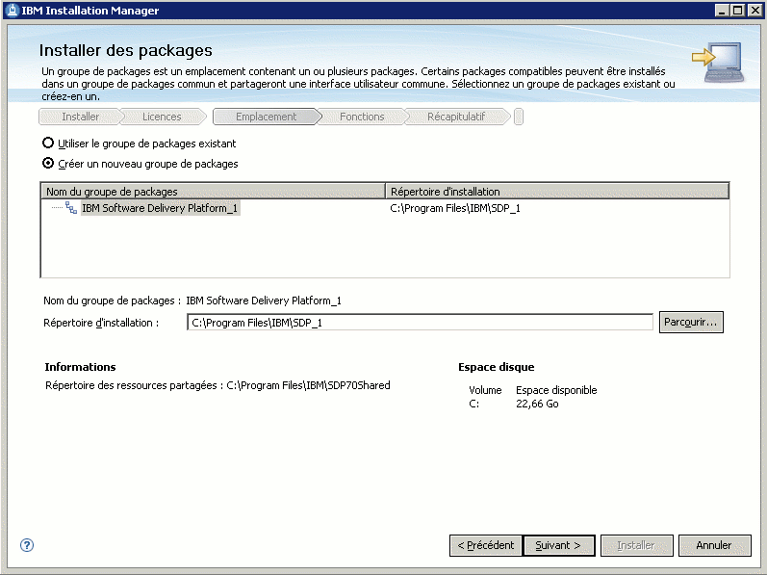Click the Volume column label
Screen dimensions: 767x575
485,390
